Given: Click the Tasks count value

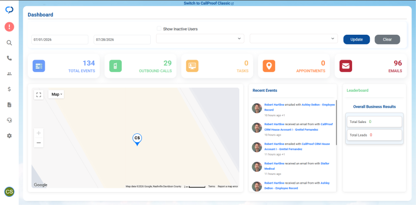Looking at the screenshot, I should tap(246, 63).
